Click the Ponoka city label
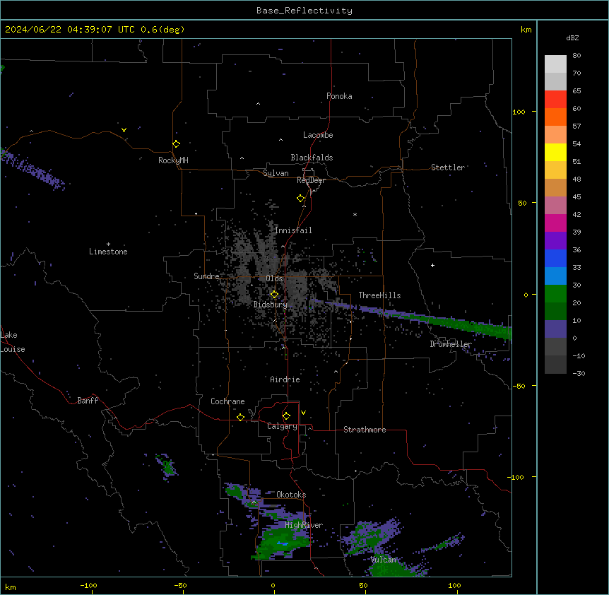Screen dimensions: 609x595 coord(339,96)
